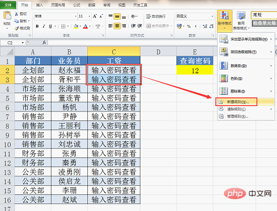Decrease font size with the small A
This screenshot has width=277, height=211.
point(101,16)
